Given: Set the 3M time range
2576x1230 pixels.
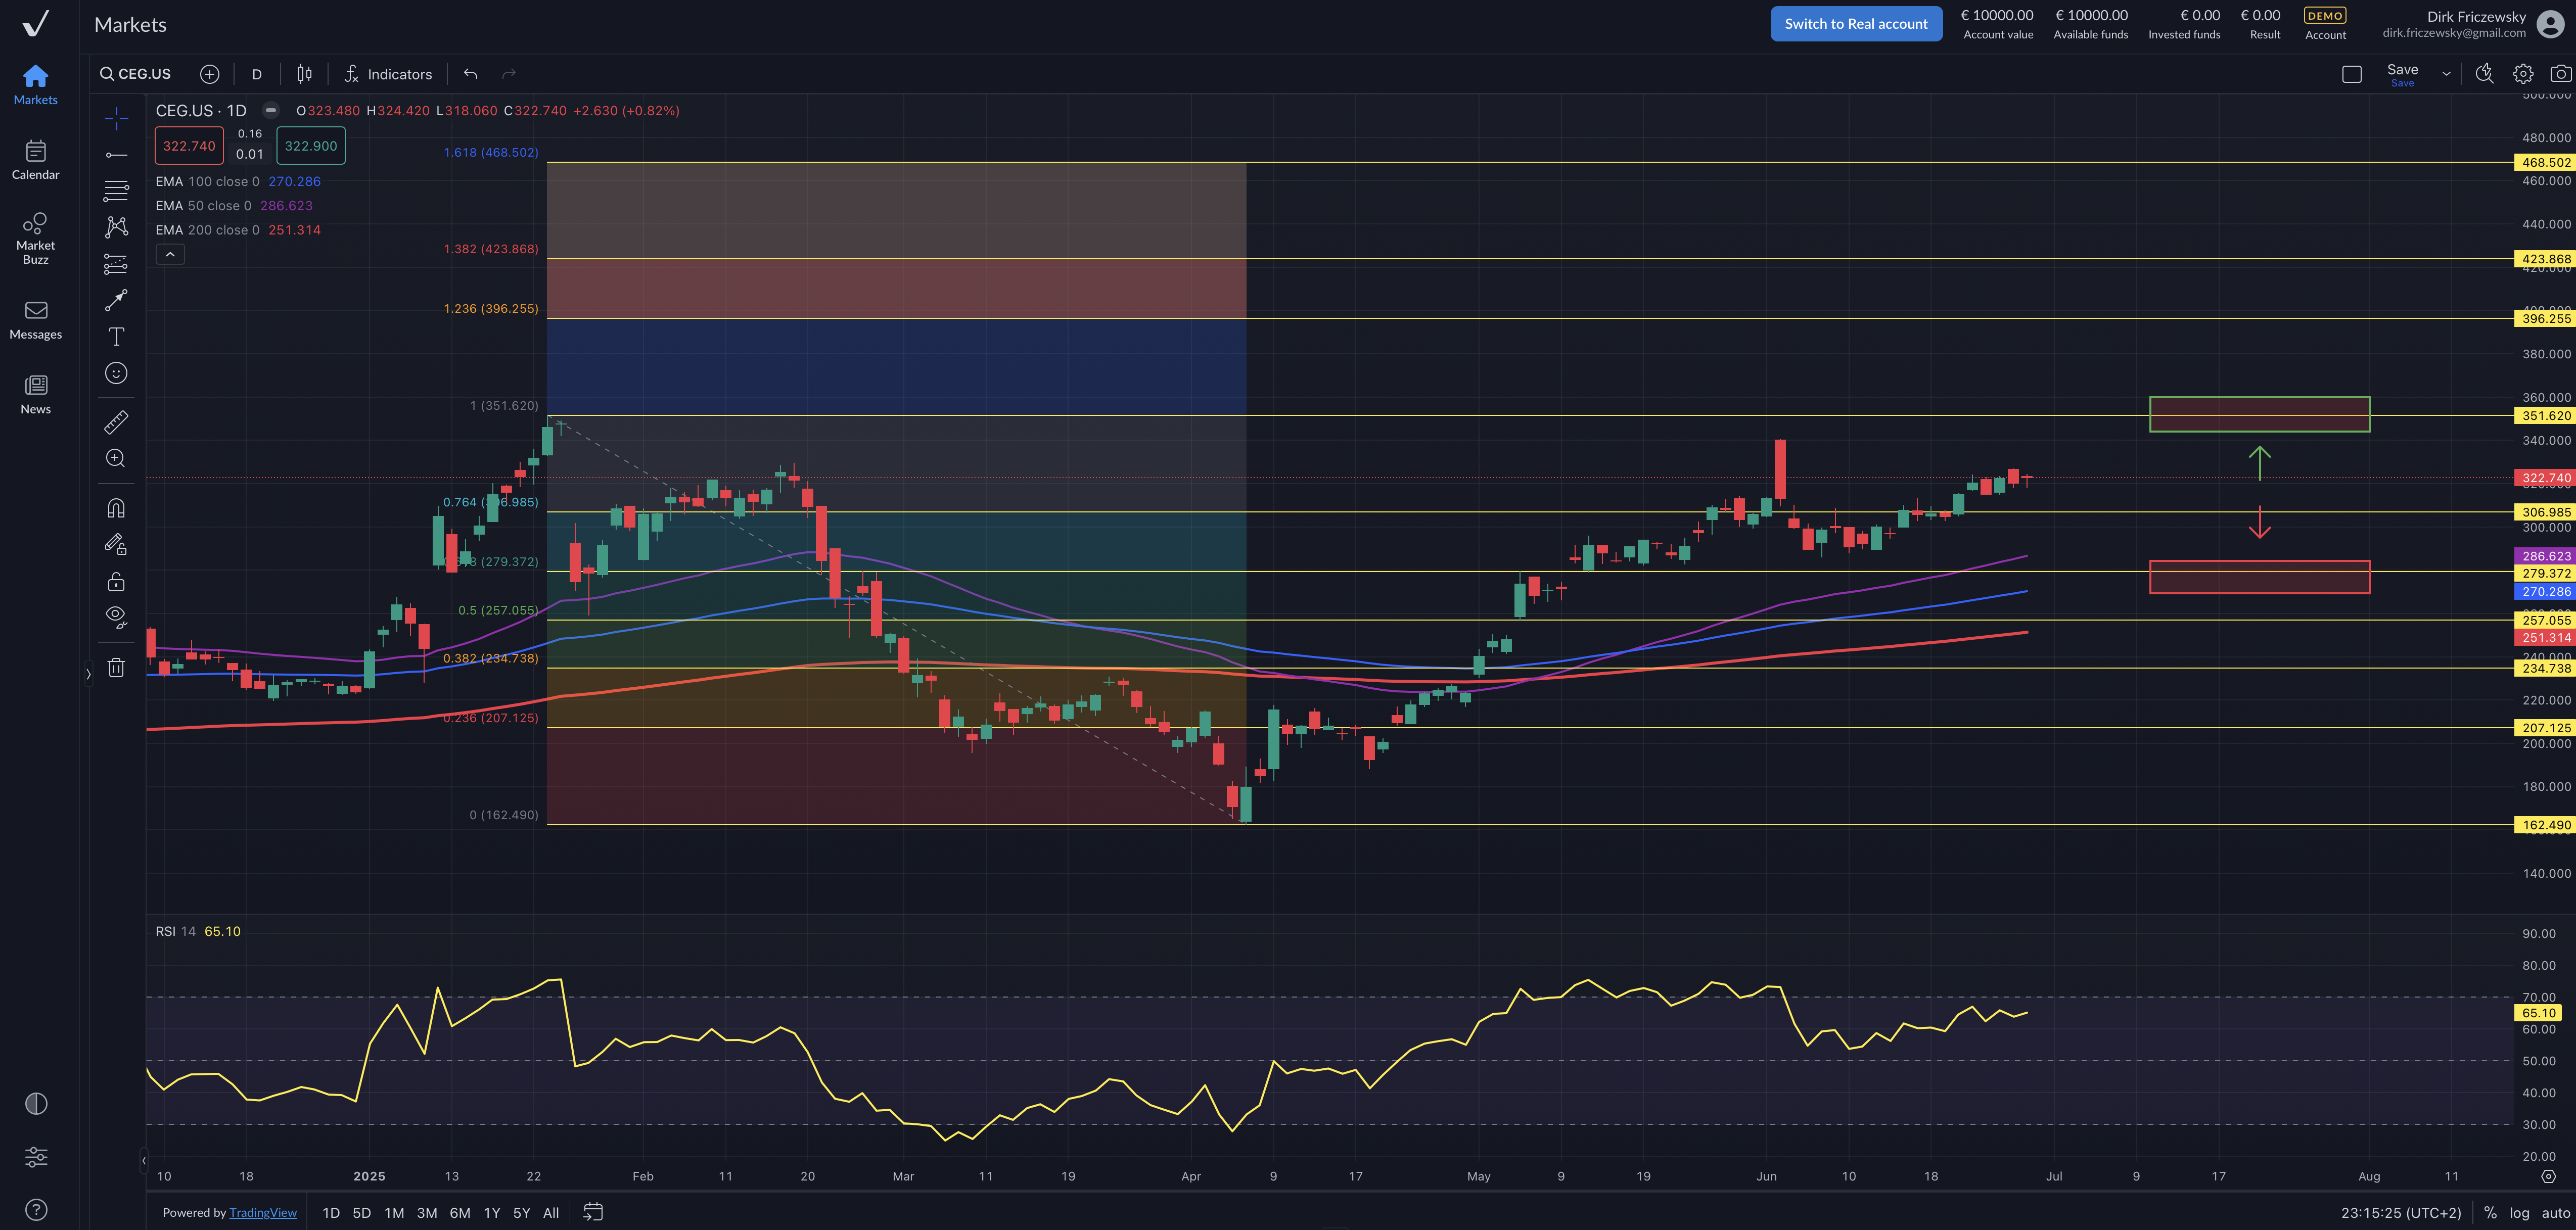Looking at the screenshot, I should (x=427, y=1212).
